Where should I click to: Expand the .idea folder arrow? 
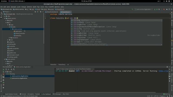5,16
